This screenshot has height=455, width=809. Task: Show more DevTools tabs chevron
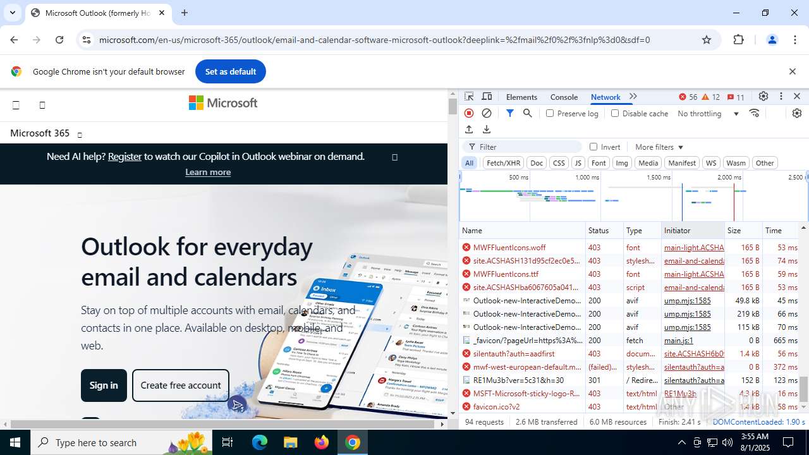(633, 97)
